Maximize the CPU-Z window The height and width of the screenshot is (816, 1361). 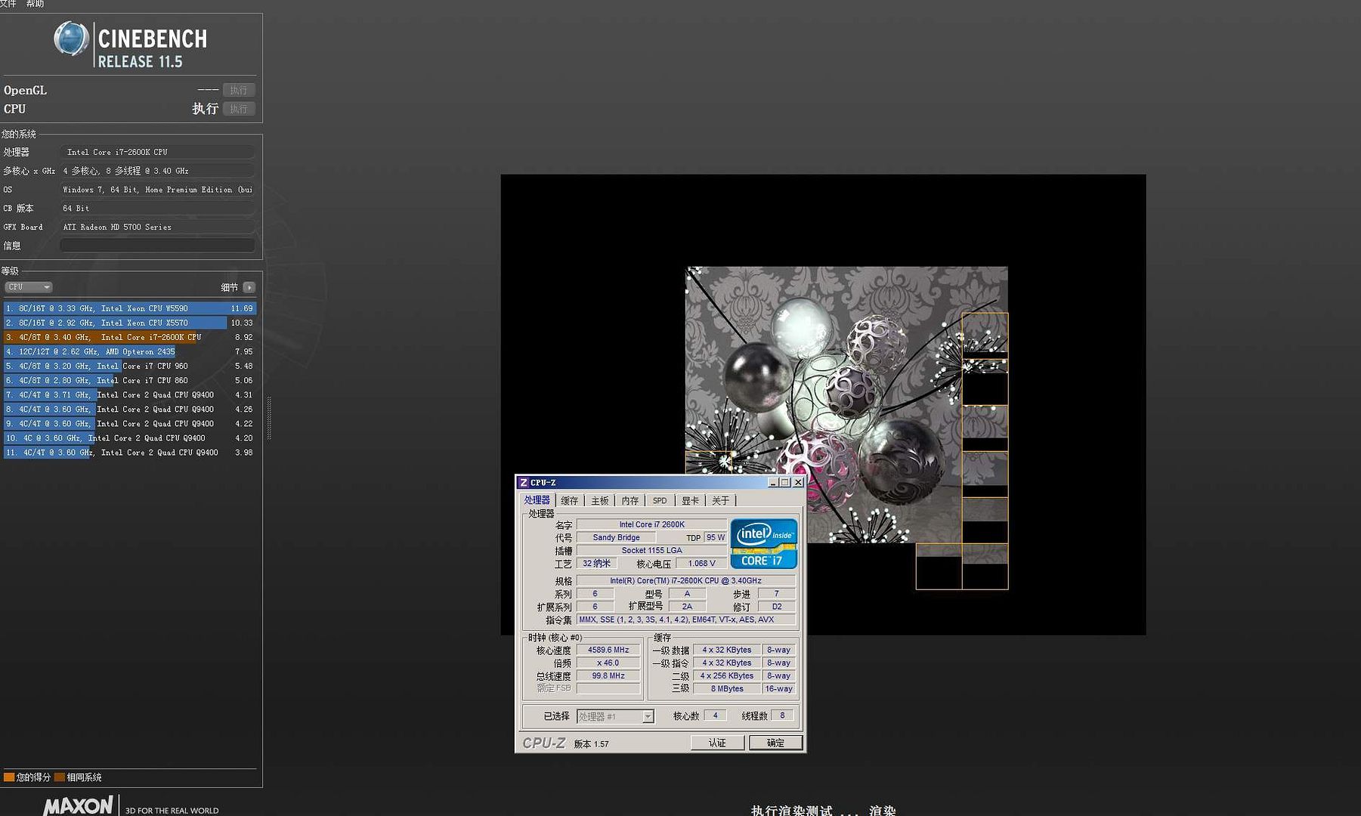pos(785,483)
